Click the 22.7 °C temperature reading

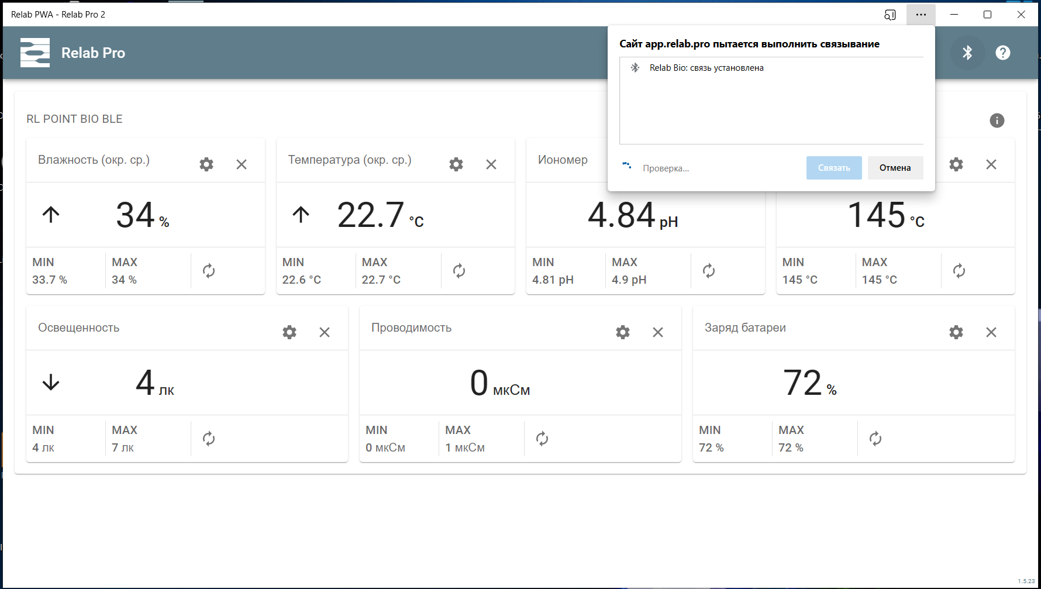tap(380, 215)
